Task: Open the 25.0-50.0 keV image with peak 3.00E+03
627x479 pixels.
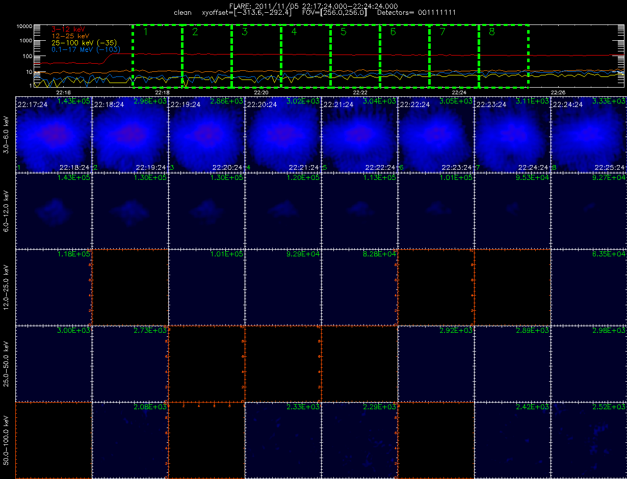Action: tap(54, 363)
